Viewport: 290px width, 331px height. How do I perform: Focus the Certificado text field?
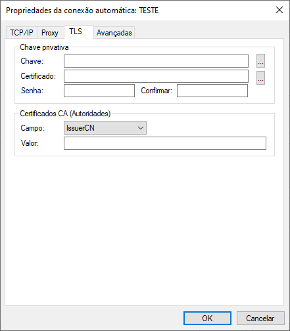(156, 76)
